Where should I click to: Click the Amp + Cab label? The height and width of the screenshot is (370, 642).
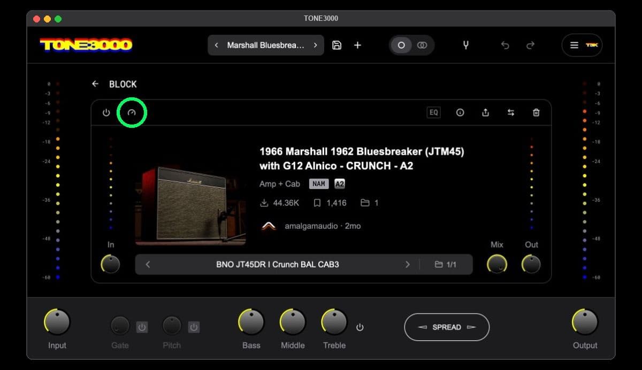280,184
